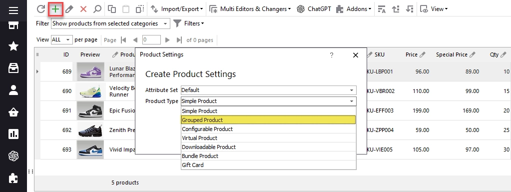Screen dimensions: 511x192
Task: Choose Gift Card option
Action: click(268, 165)
